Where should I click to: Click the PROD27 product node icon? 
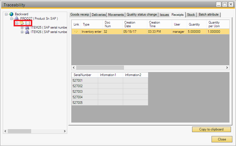coord(17,19)
